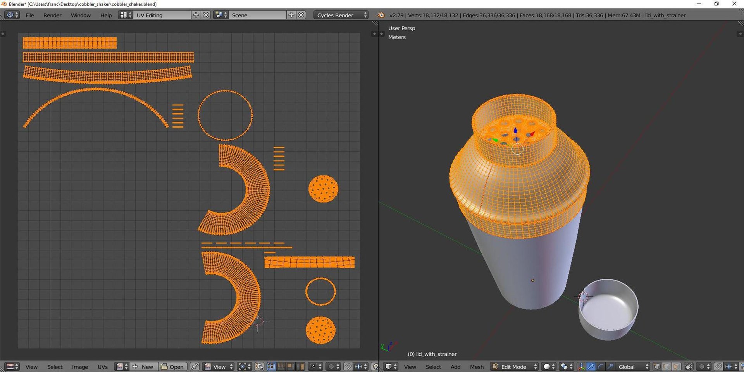Toggle snapping in the 3D viewport
Screen dimensions: 744x372
[x=718, y=367]
